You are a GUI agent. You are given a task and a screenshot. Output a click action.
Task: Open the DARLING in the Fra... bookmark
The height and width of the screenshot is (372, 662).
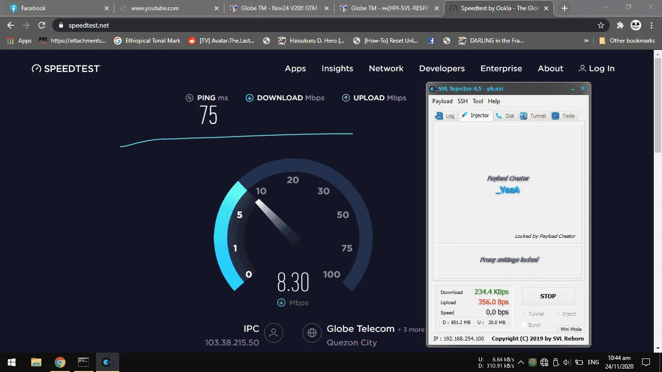491,41
